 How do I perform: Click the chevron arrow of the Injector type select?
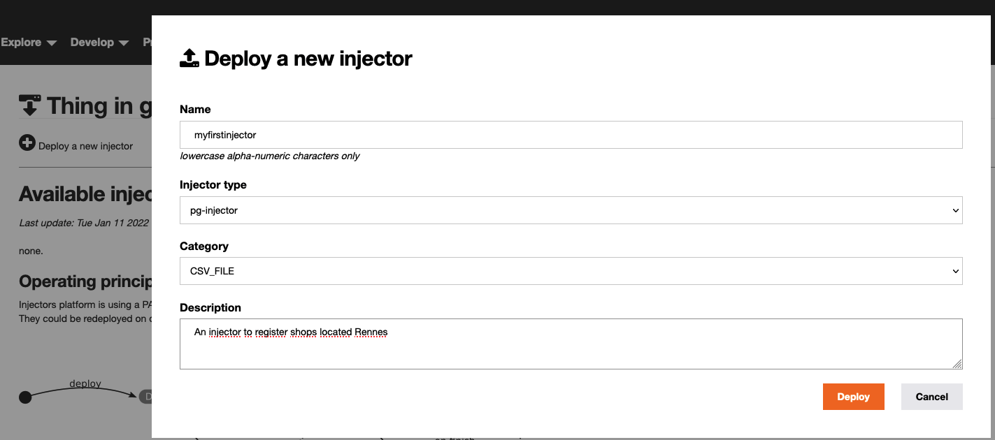(955, 210)
